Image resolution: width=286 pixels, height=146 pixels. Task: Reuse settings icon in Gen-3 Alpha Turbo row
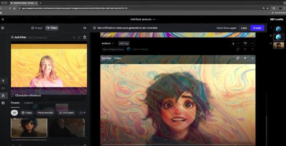coord(238,49)
